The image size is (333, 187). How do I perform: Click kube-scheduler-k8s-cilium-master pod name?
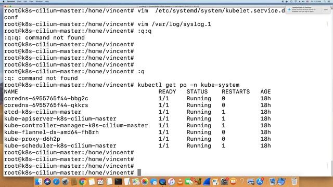tap(60, 145)
